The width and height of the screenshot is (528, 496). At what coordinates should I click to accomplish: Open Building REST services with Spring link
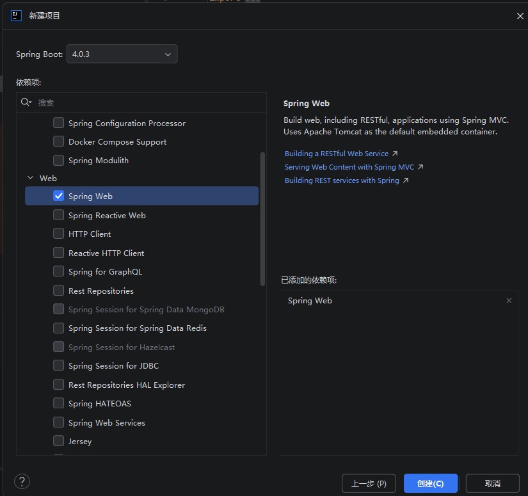pos(342,180)
